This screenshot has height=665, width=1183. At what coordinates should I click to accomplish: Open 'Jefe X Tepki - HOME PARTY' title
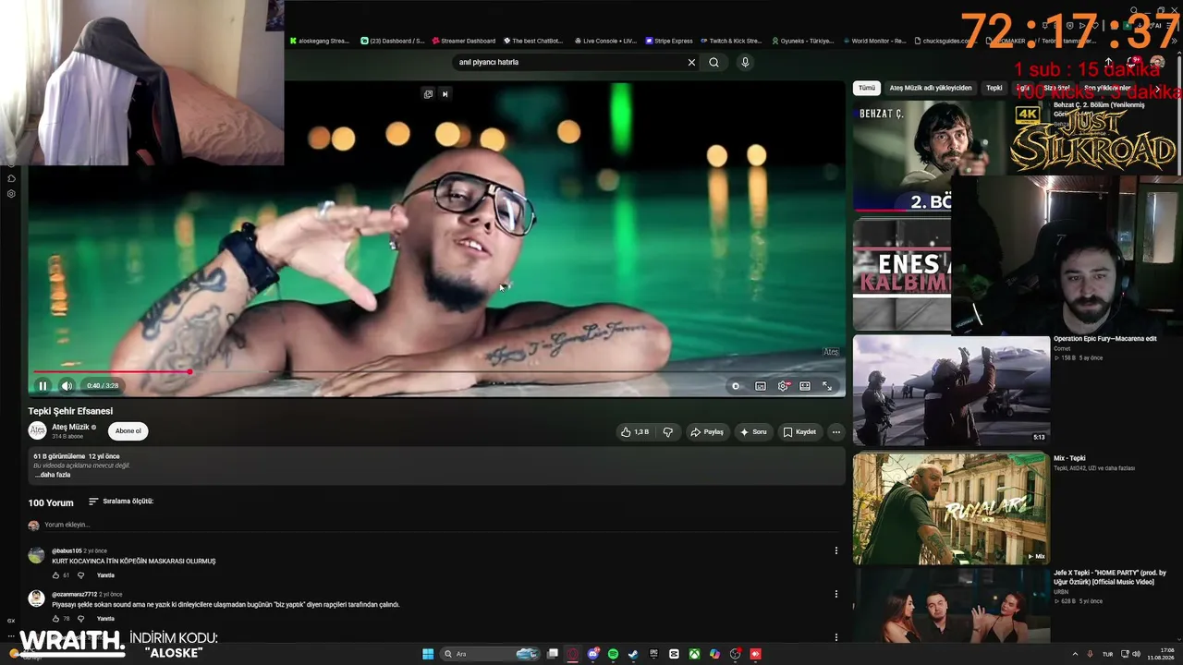pyautogui.click(x=1110, y=576)
